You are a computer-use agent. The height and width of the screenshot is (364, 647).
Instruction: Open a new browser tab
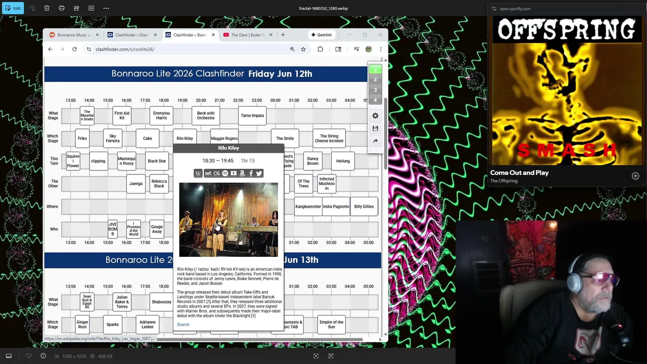click(x=283, y=35)
